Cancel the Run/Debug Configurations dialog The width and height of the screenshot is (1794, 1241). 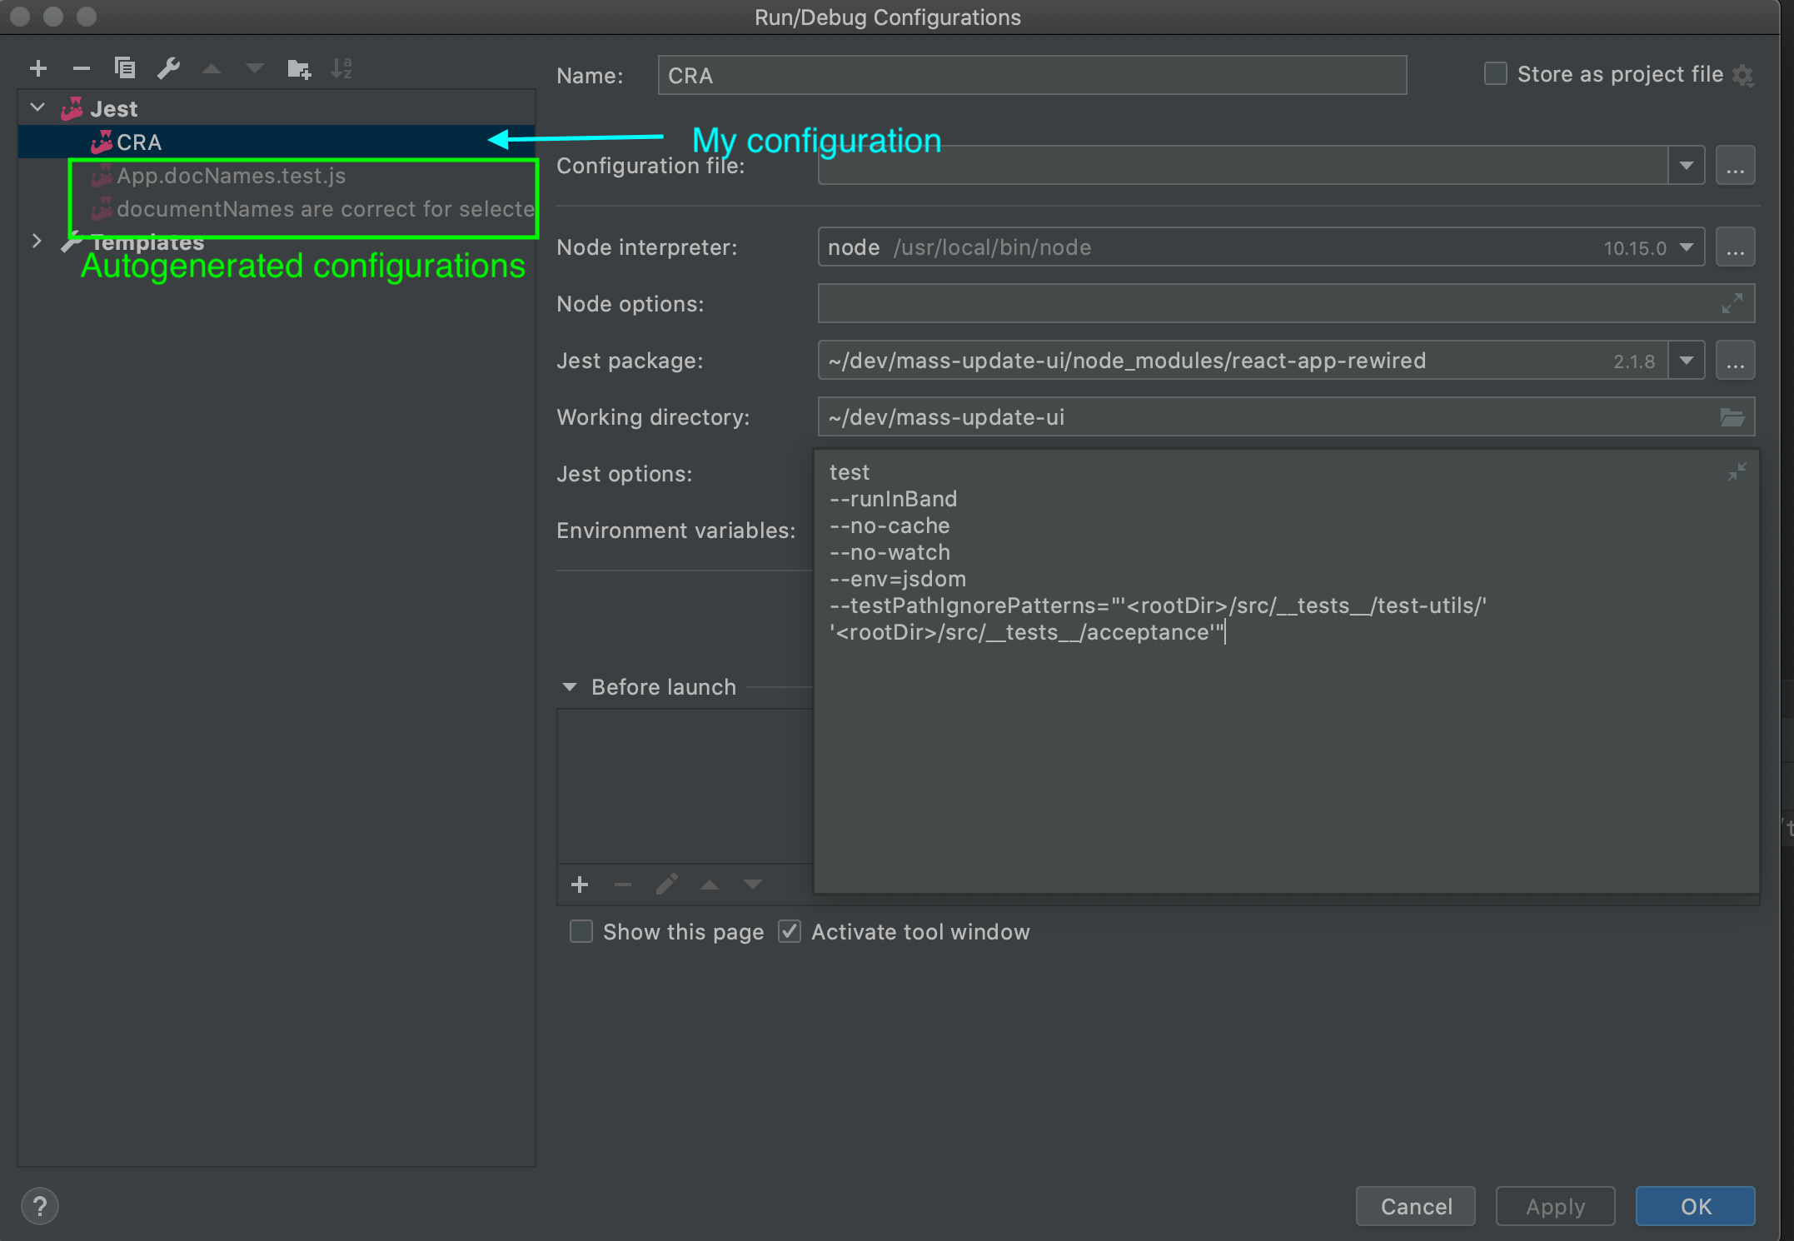point(1415,1205)
